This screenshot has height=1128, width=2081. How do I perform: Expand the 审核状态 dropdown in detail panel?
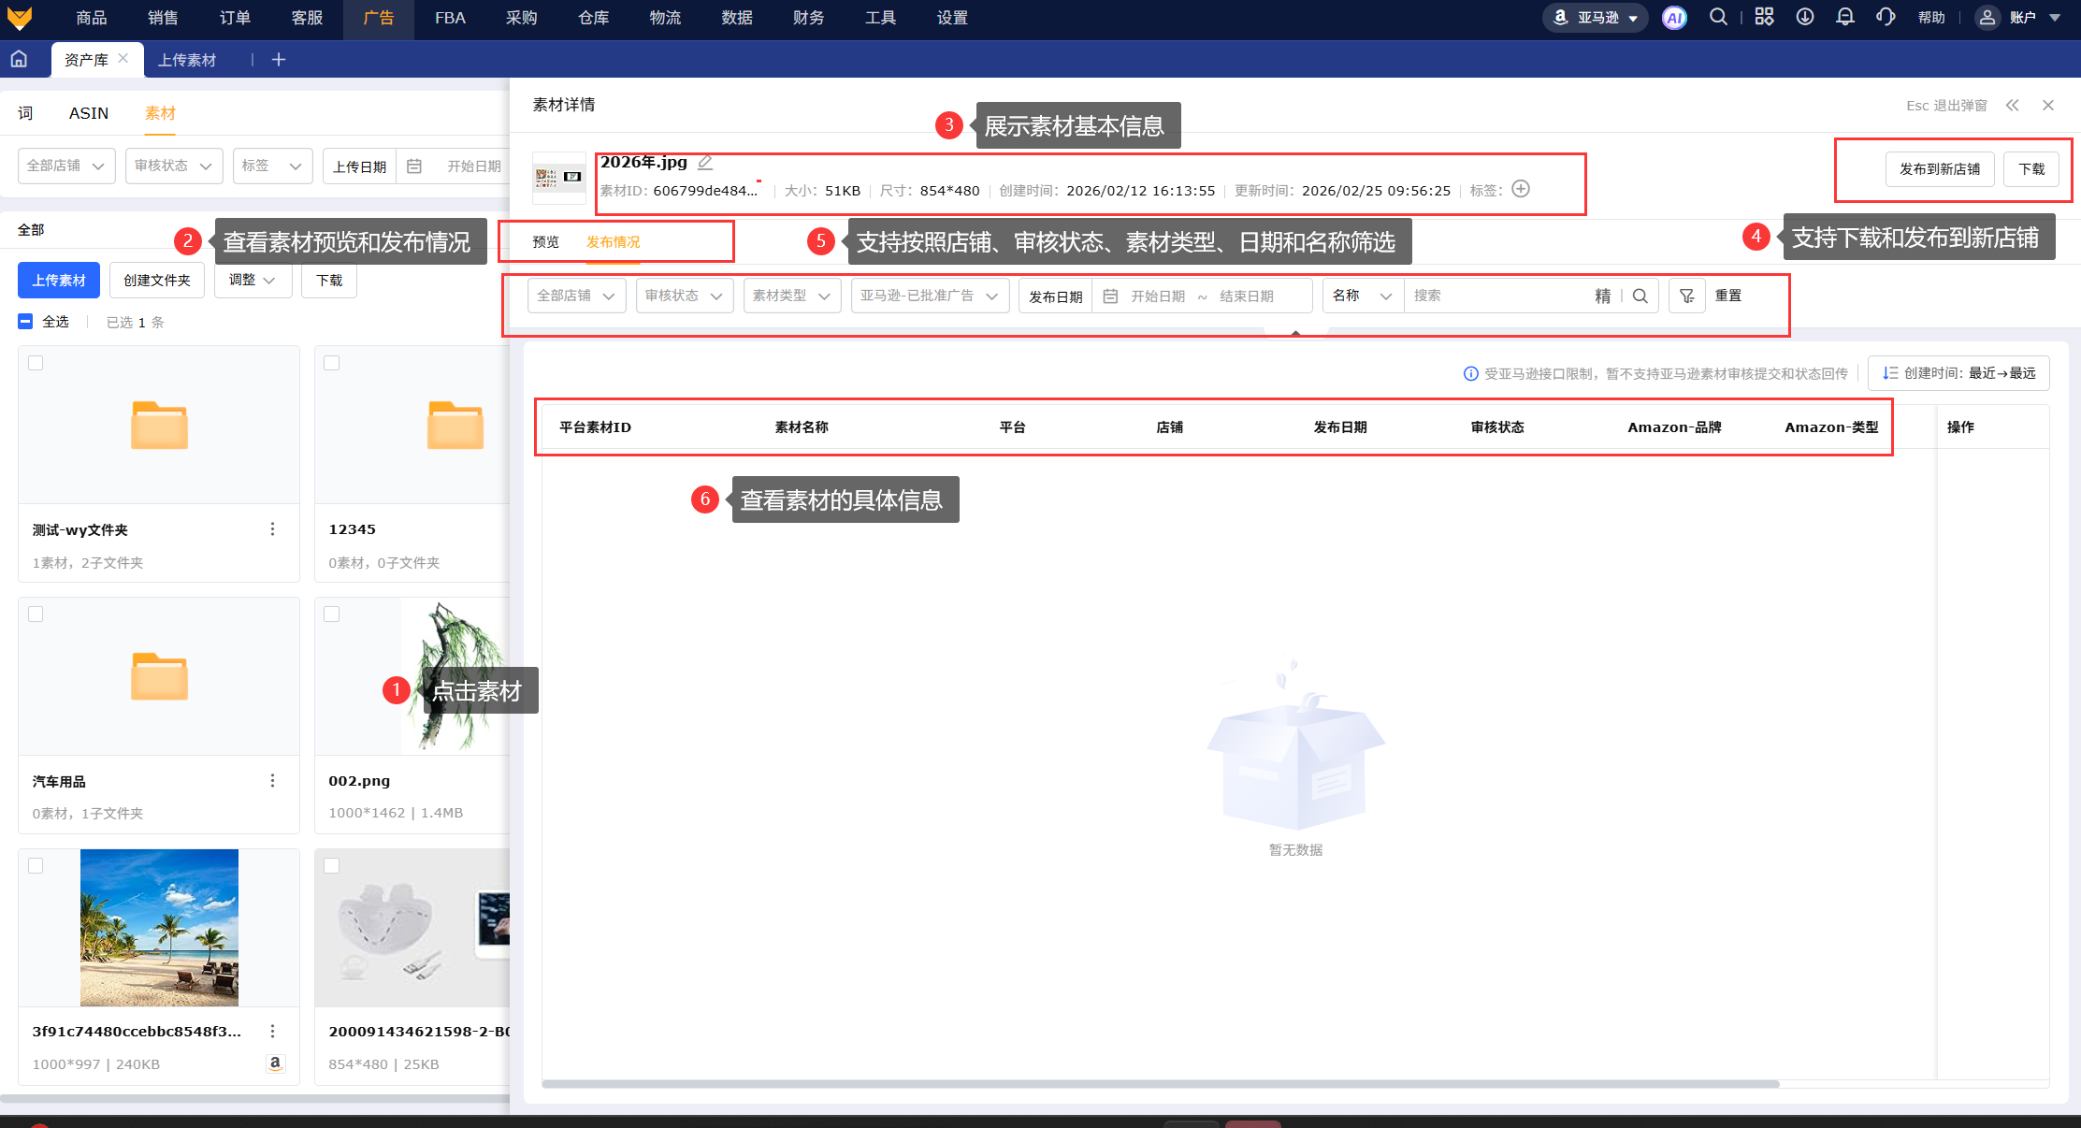point(684,296)
